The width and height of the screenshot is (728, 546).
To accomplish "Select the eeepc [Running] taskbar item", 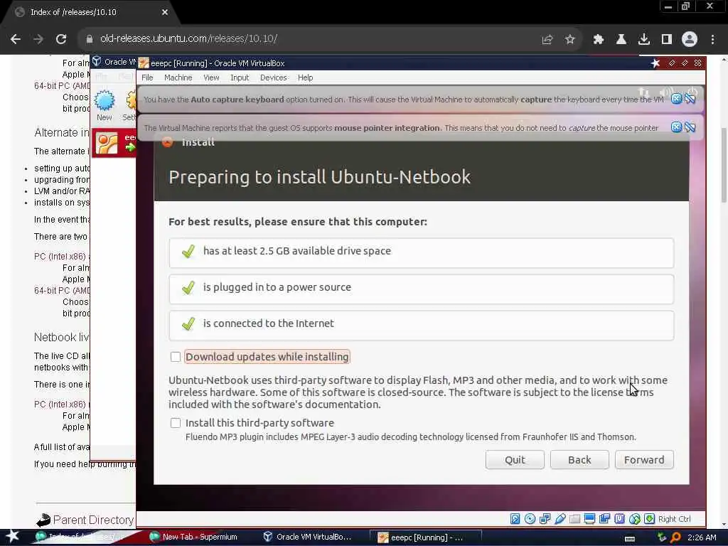I will click(426, 537).
